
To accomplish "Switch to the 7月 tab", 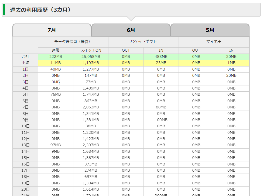I will [52, 30].
